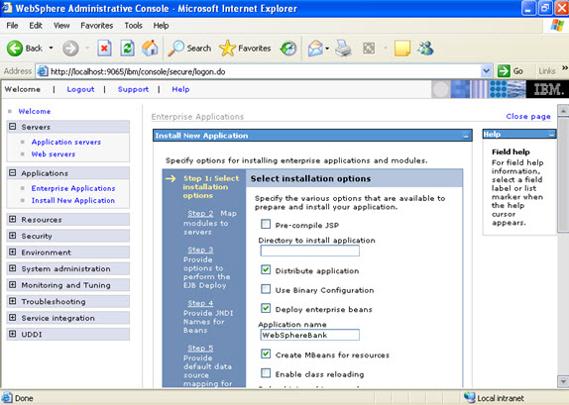Go to Step 2 Map modules link

pos(200,213)
